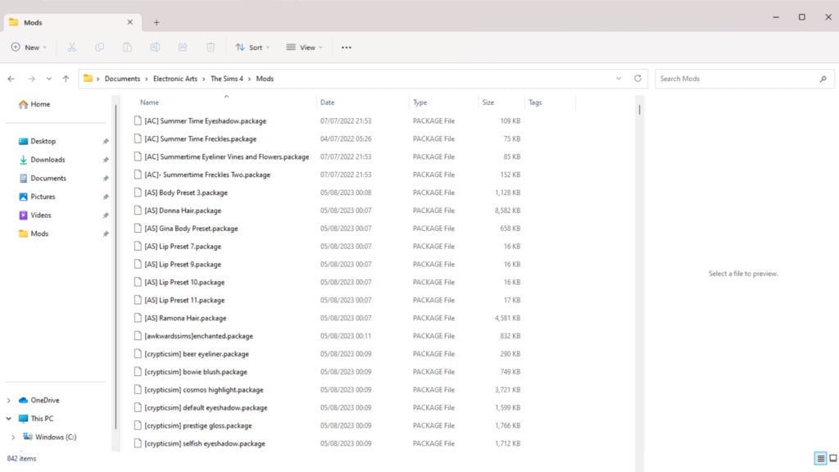This screenshot has height=472, width=839.
Task: Click Electronic Arts in breadcrumb path
Action: (x=175, y=79)
